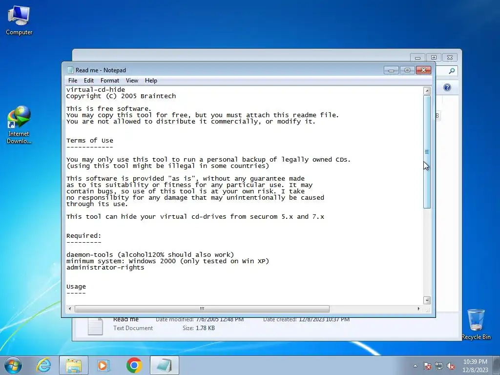The height and width of the screenshot is (375, 500).
Task: Click the Notepad title bar icon
Action: [x=70, y=70]
